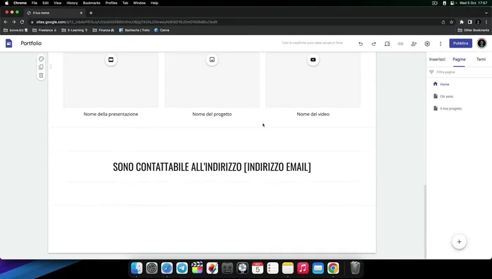Image resolution: width=492 pixels, height=279 pixels.
Task: Open site settings gear
Action: (x=427, y=44)
